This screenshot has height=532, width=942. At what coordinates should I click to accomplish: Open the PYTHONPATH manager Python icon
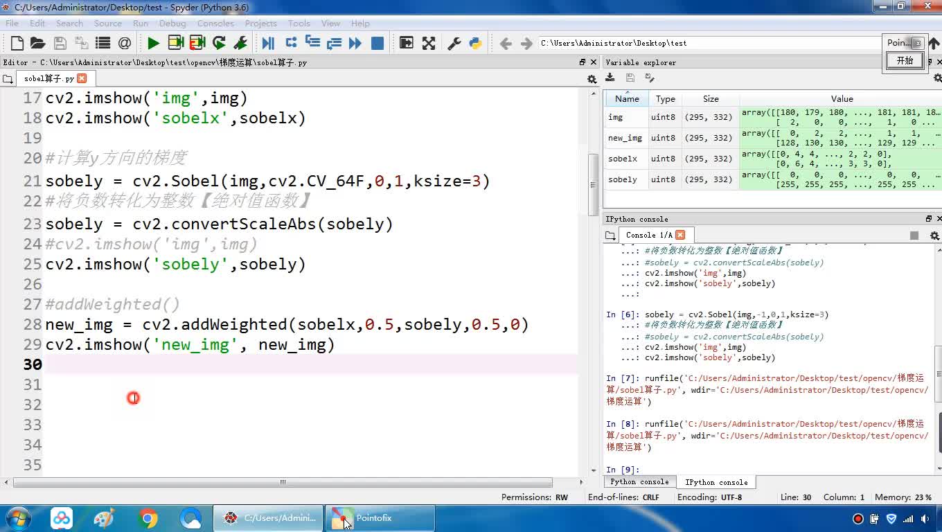point(475,44)
